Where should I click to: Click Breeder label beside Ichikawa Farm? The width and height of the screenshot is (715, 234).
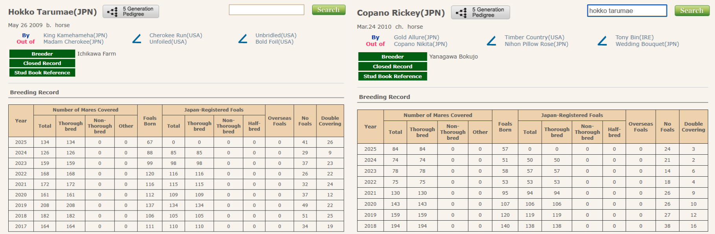coord(42,54)
